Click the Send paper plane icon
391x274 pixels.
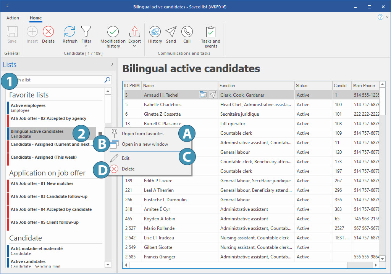pos(171,32)
